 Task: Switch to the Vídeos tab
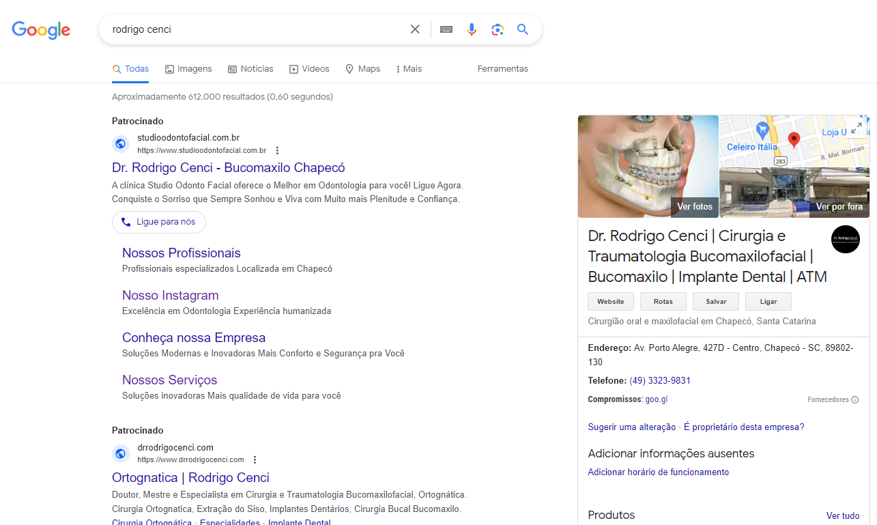[309, 69]
